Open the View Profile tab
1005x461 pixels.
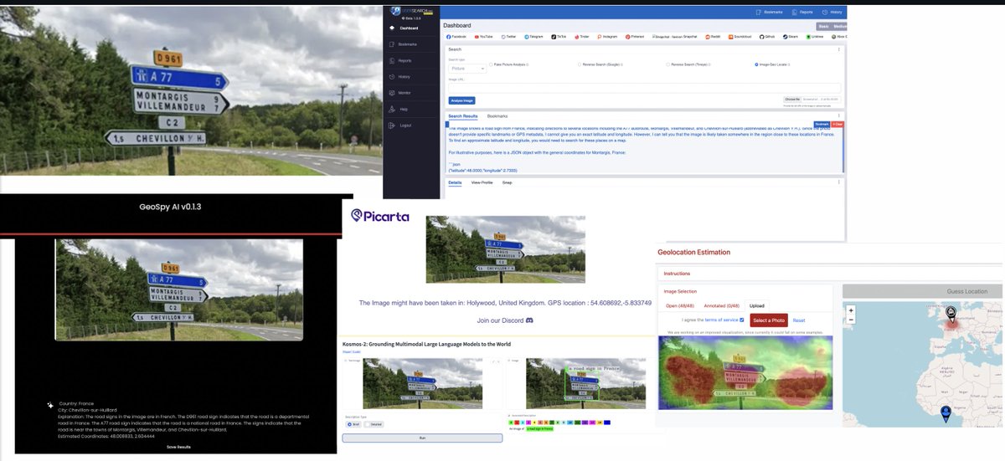[x=482, y=182]
